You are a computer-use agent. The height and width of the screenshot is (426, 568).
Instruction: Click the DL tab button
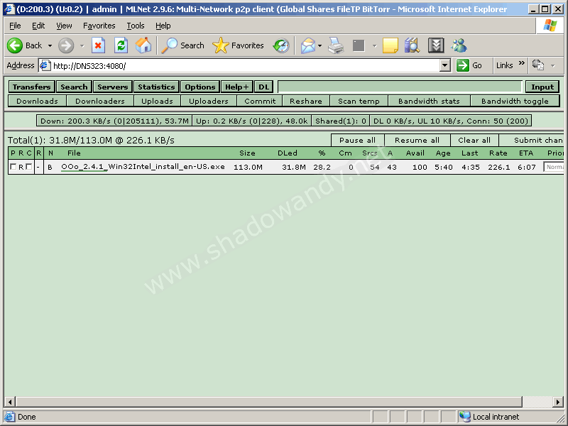[x=263, y=87]
